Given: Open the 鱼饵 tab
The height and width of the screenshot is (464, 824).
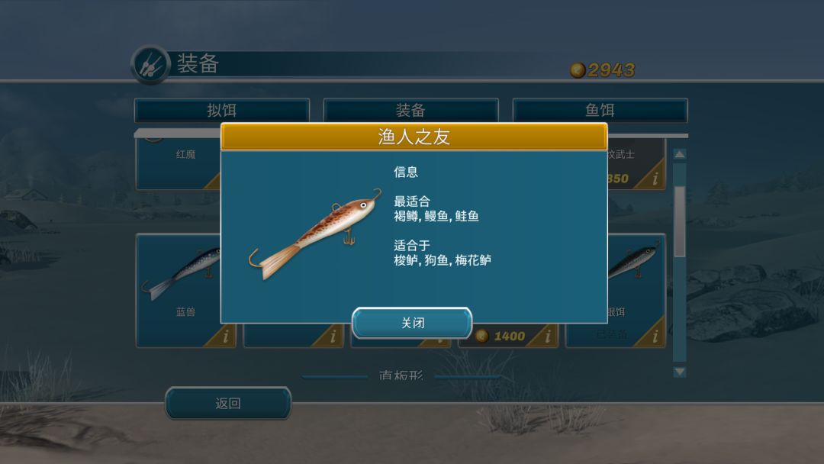Looking at the screenshot, I should [600, 111].
